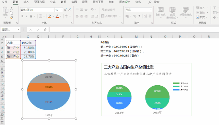Image resolution: width=219 pixels, height=125 pixels.
Task: Click the Increase Font Size icon
Action: point(65,10)
